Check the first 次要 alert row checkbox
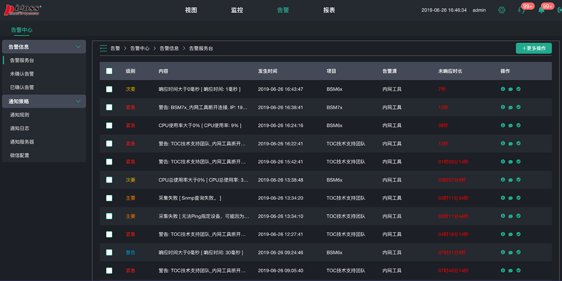Screen dimensions: 562x281 point(109,89)
